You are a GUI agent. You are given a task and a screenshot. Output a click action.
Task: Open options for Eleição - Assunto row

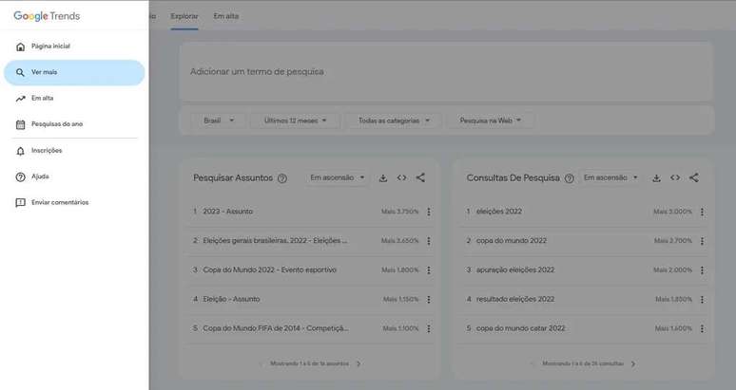429,300
